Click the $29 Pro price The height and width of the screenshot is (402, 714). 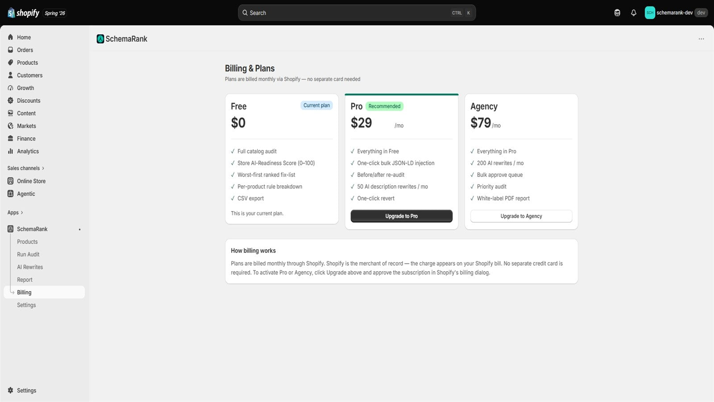[x=361, y=123]
